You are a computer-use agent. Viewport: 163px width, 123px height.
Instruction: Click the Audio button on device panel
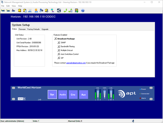click(63, 95)
